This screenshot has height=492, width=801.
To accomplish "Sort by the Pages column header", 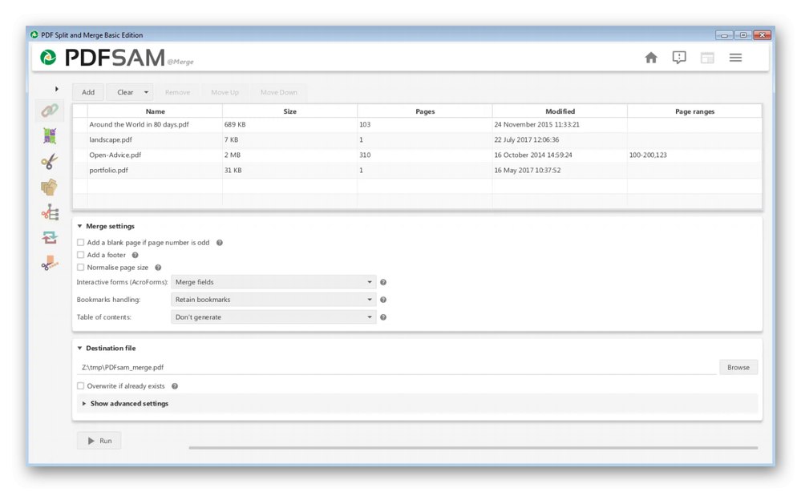I will coord(425,111).
